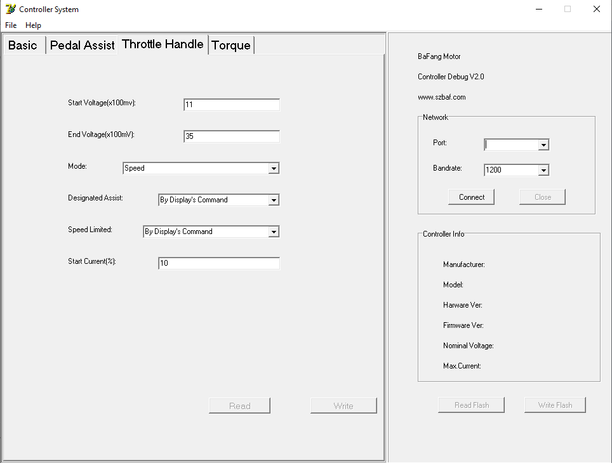The height and width of the screenshot is (463, 612).
Task: Click the Read button
Action: 239,406
